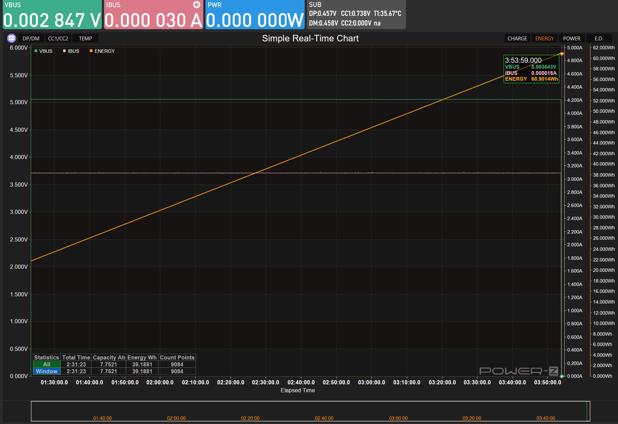
Task: Click the bottom timeline navigator at 02:20:00
Action: pos(250,418)
